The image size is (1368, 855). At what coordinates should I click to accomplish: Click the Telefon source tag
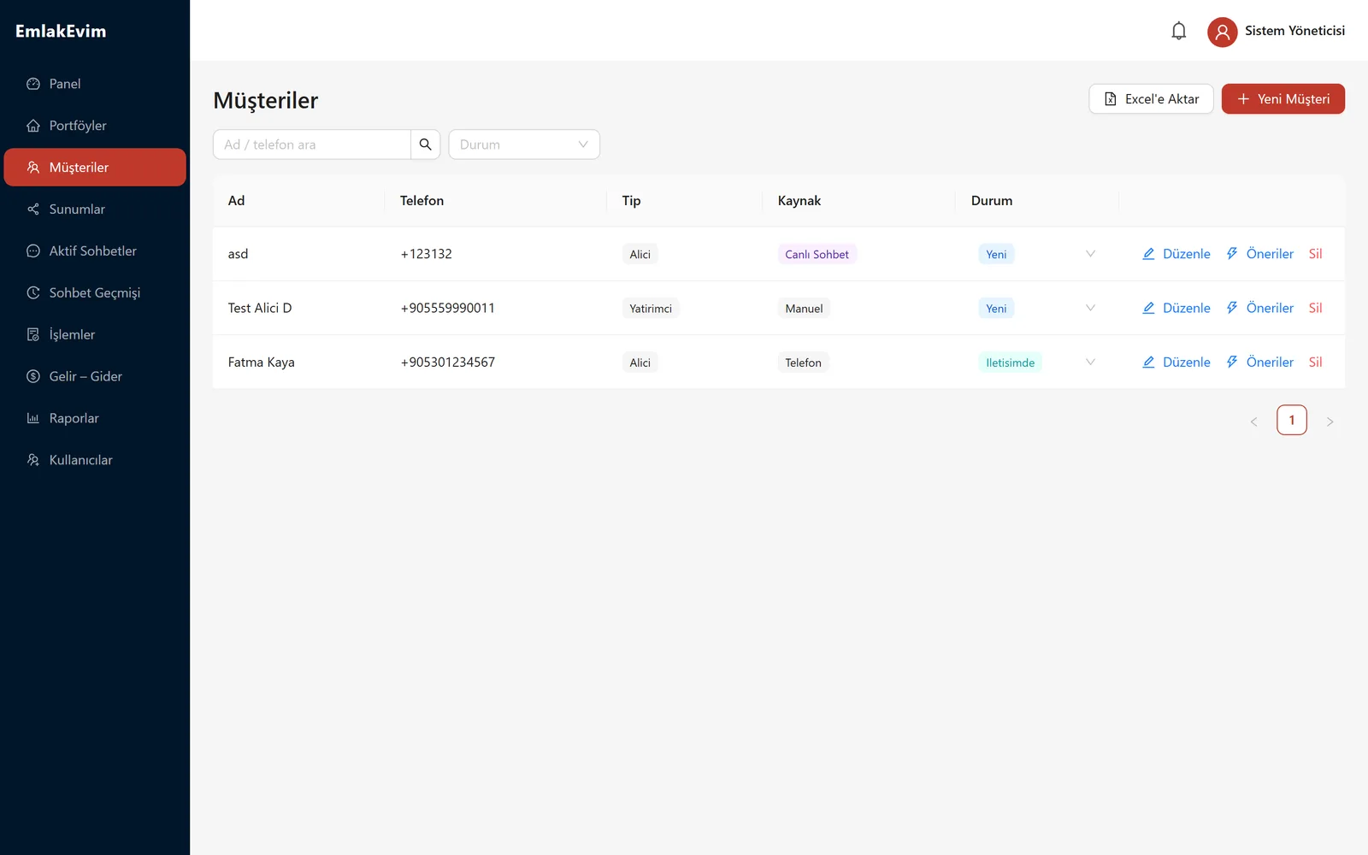(x=803, y=363)
